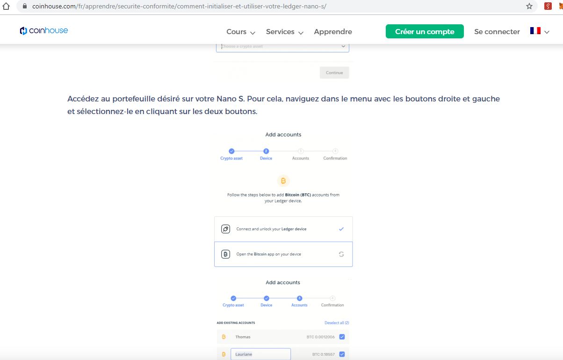Click the red browser extension icon
This screenshot has width=563, height=360.
click(x=548, y=7)
